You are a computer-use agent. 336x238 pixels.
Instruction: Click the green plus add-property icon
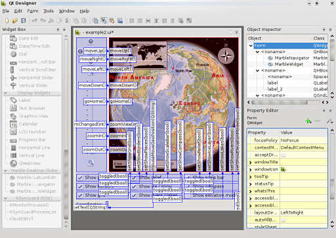pos(308,121)
